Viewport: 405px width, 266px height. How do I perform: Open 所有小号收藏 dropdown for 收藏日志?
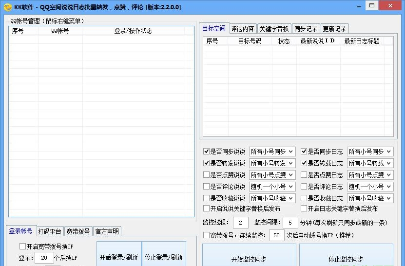(370, 198)
